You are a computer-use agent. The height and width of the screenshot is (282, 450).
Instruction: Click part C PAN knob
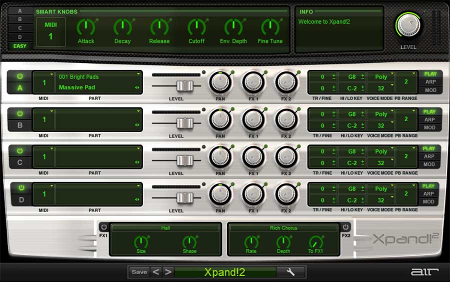(220, 157)
